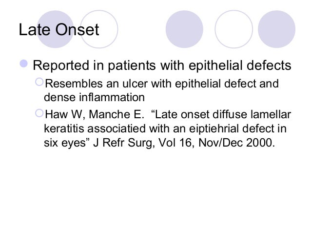Click the outlined circle right of the title
The width and height of the screenshot is (311, 234).
[x=99, y=29]
